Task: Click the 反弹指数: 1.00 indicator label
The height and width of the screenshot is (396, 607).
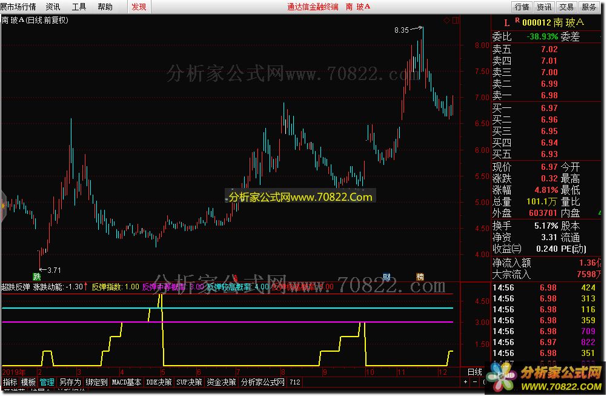Action: click(x=115, y=287)
